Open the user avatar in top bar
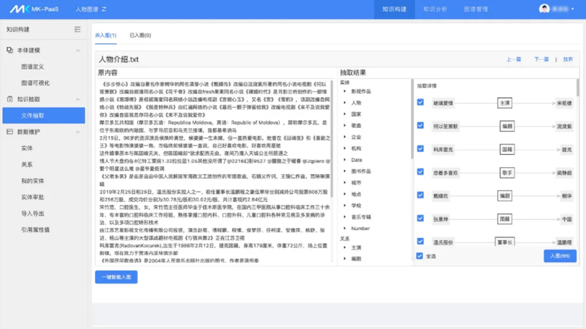Viewport: 586px width, 329px height. (544, 9)
